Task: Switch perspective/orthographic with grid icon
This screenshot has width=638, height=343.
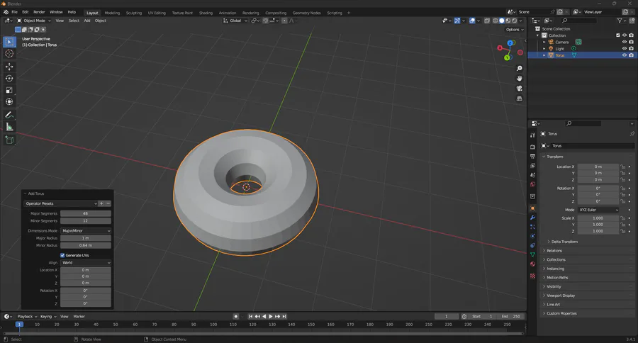Action: pos(519,99)
